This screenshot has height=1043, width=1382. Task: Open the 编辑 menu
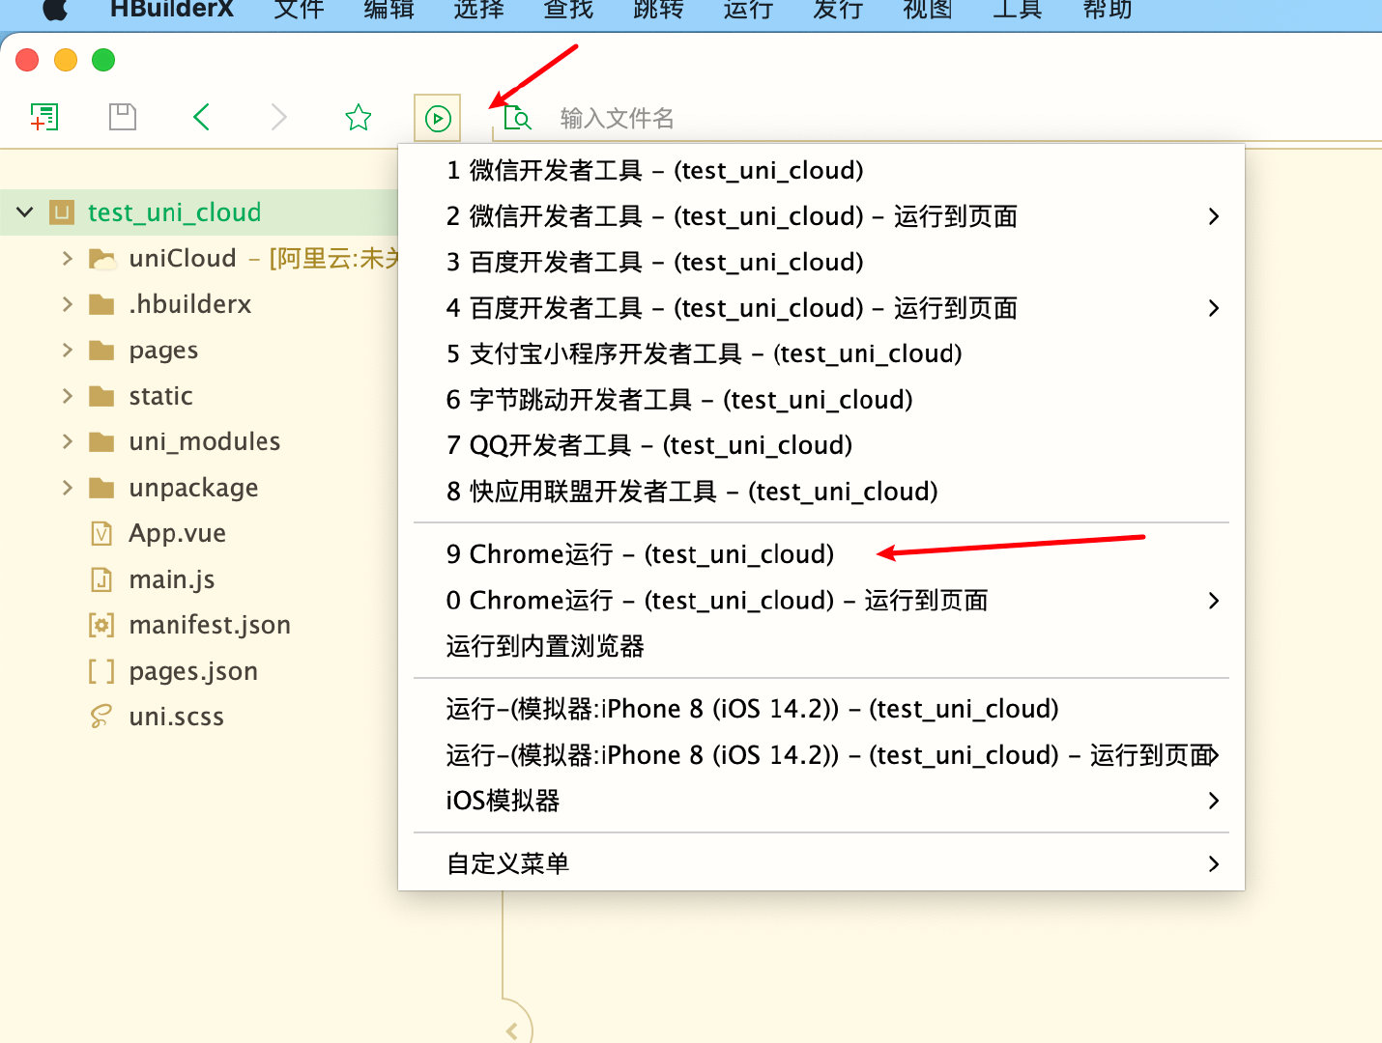click(389, 10)
